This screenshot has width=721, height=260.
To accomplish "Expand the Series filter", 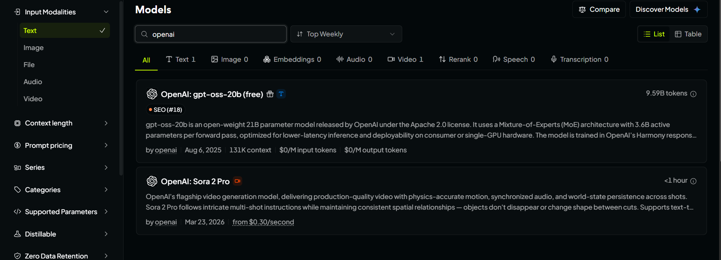I will 61,168.
